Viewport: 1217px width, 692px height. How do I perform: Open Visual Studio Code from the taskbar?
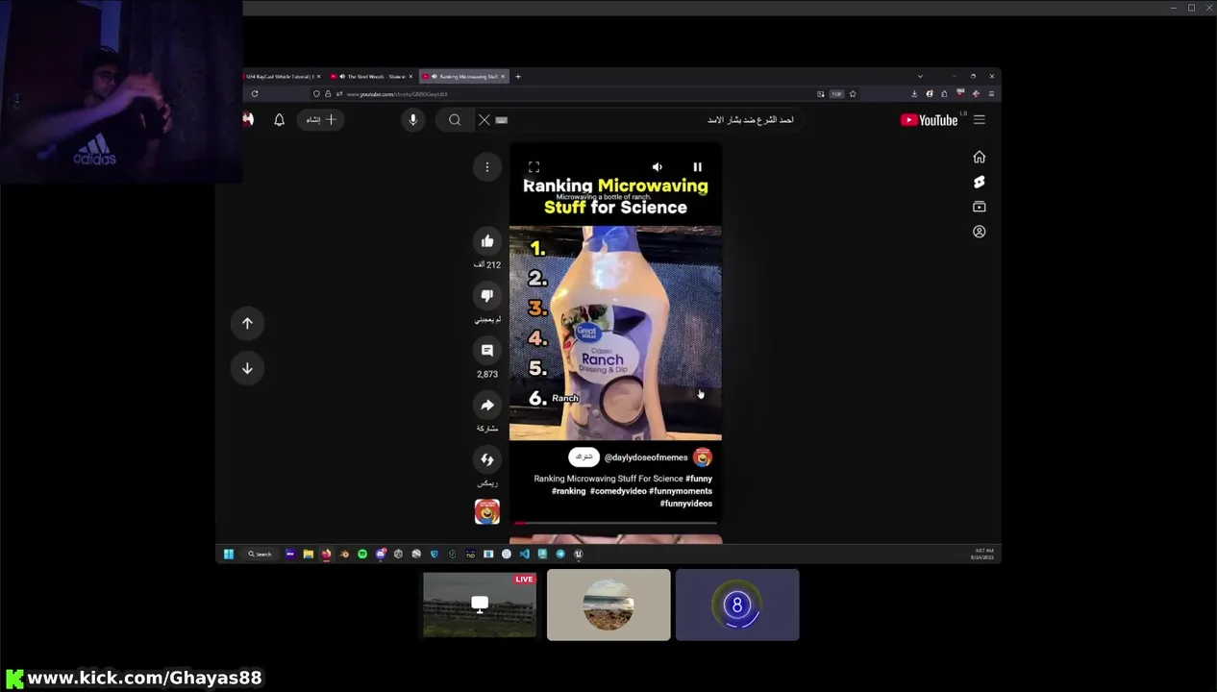(524, 554)
